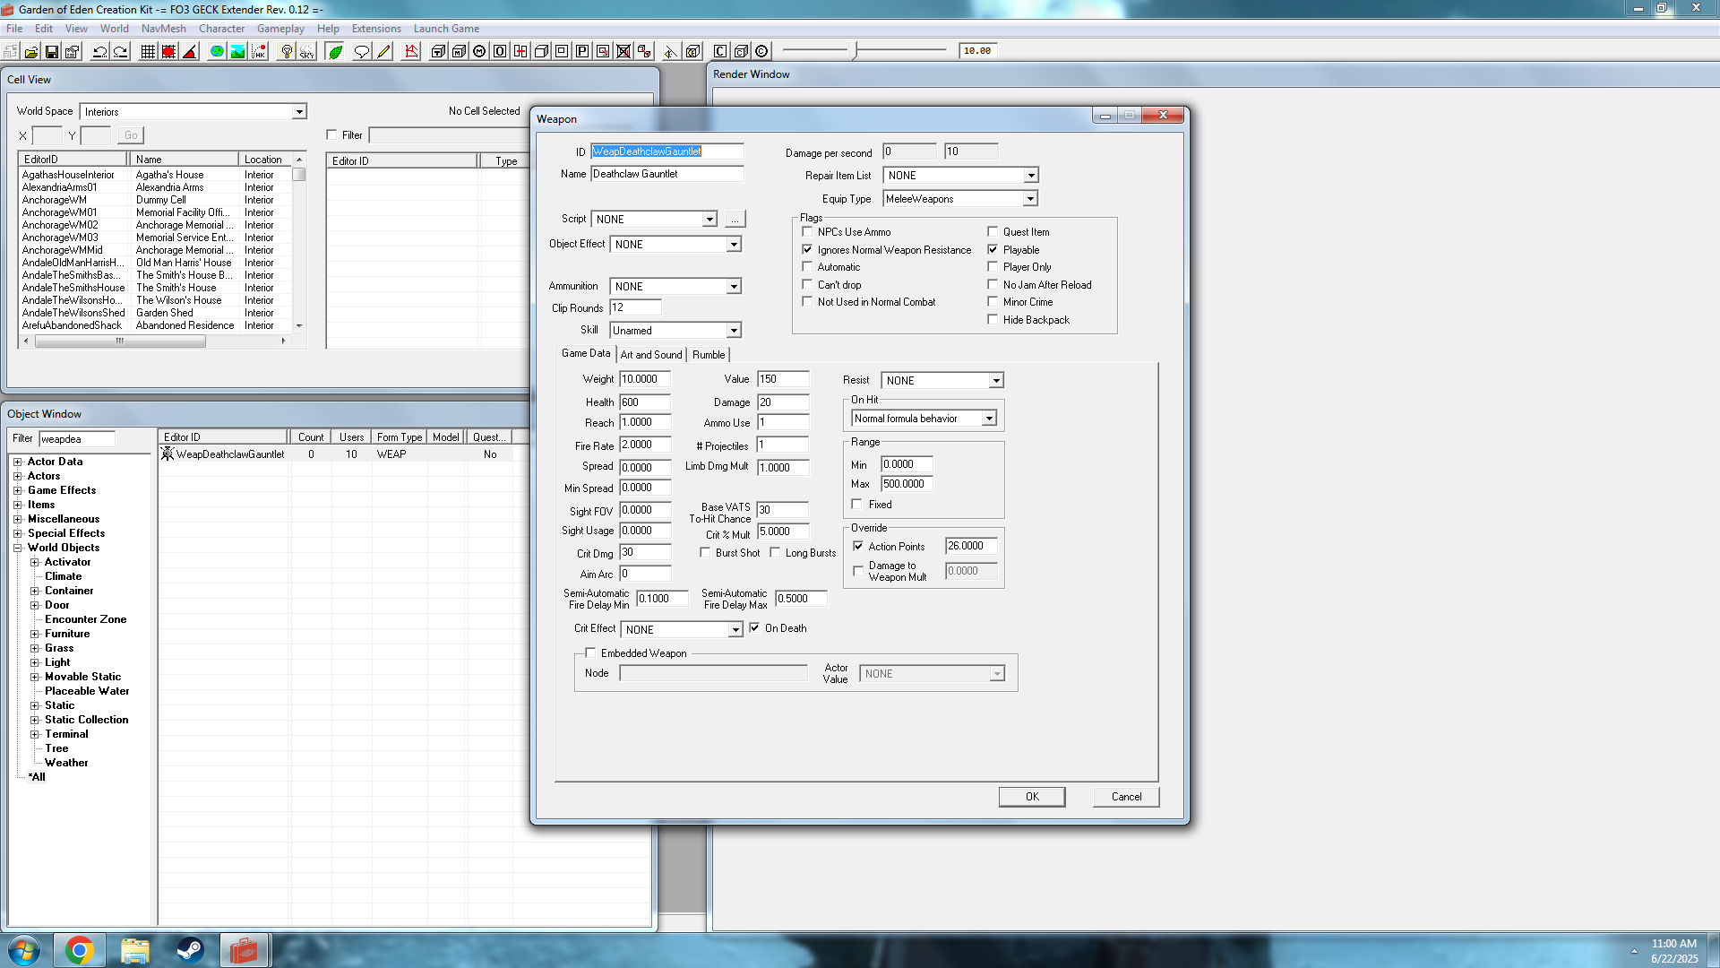Click the circled M toolbar icon
The image size is (1720, 968).
(479, 51)
